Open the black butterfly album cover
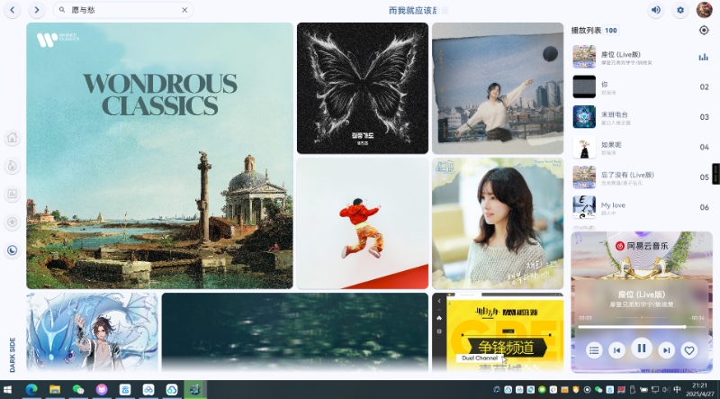This screenshot has width=720, height=399. [x=363, y=88]
